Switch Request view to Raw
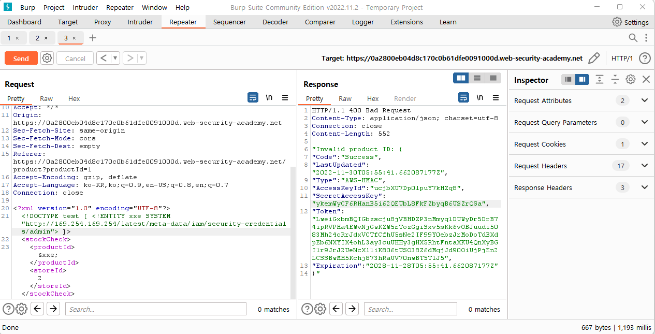The width and height of the screenshot is (655, 334). click(x=46, y=98)
